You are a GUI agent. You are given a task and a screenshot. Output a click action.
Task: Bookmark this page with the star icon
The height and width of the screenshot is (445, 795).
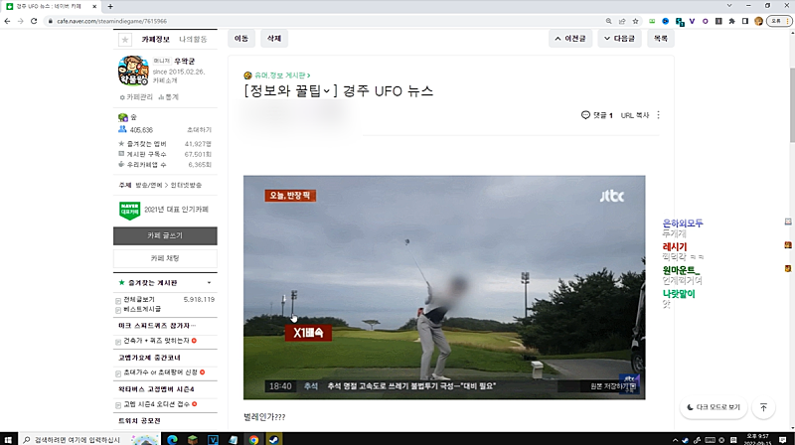tap(635, 21)
